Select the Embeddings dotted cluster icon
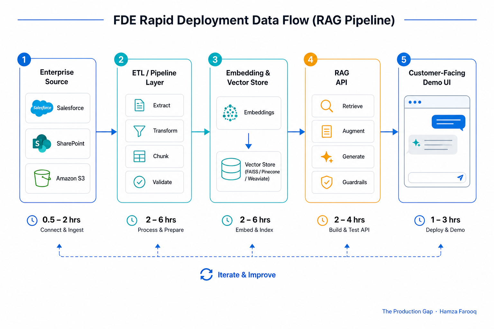 [x=230, y=113]
